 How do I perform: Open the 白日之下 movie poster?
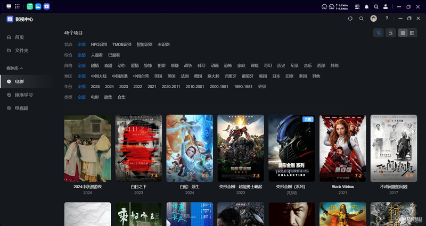click(x=138, y=148)
